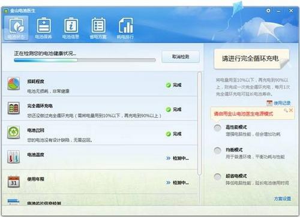The width and height of the screenshot is (300, 217).
Task: Click 正在检测您的电池健康状况 status text
Action: 45,53
